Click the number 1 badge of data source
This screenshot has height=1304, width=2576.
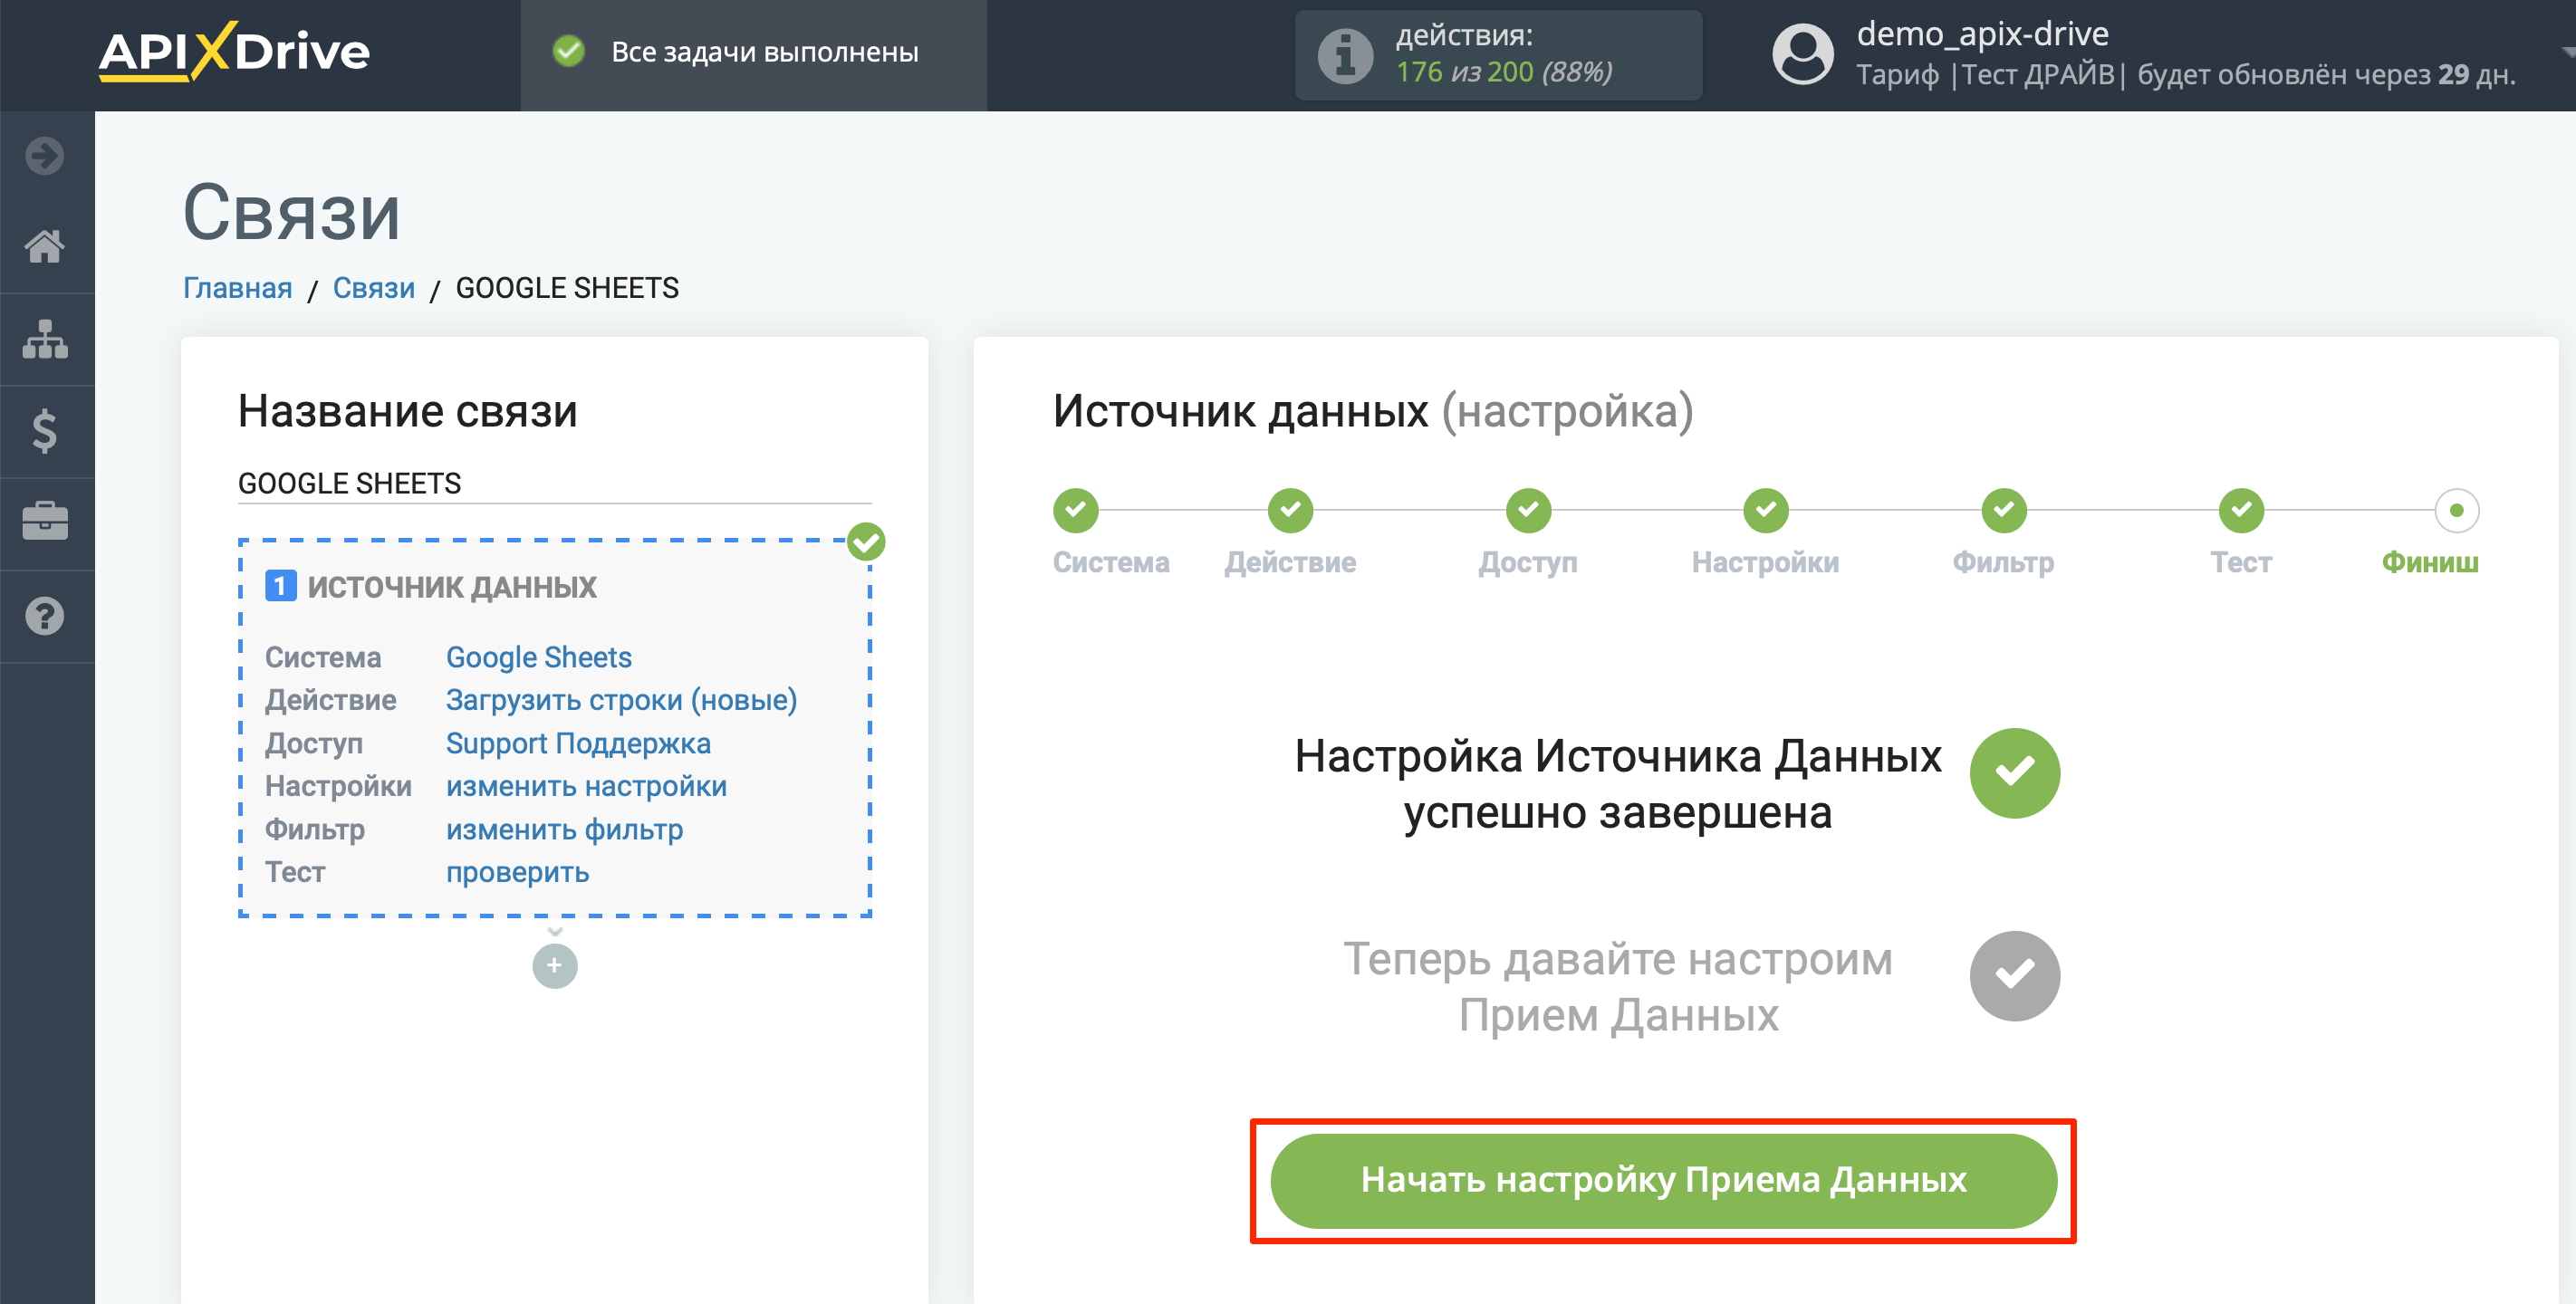pos(280,586)
